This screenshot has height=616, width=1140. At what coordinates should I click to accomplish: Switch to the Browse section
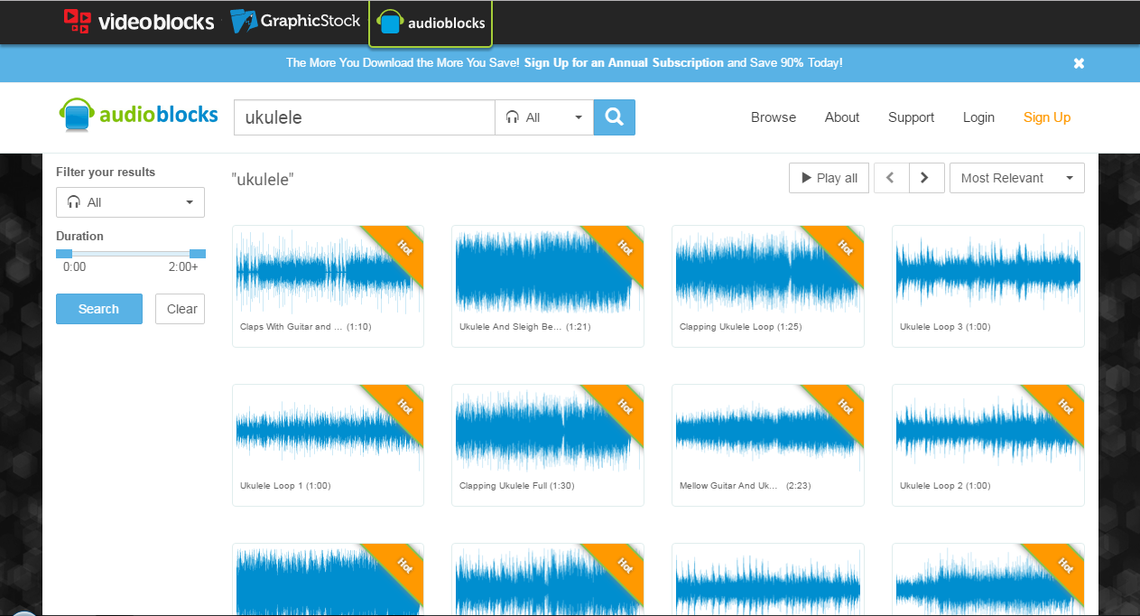point(773,117)
